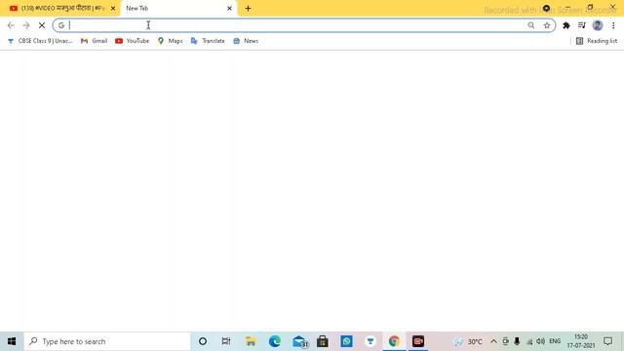The height and width of the screenshot is (351, 624).
Task: Open the screen recorder taskbar icon
Action: tap(418, 341)
